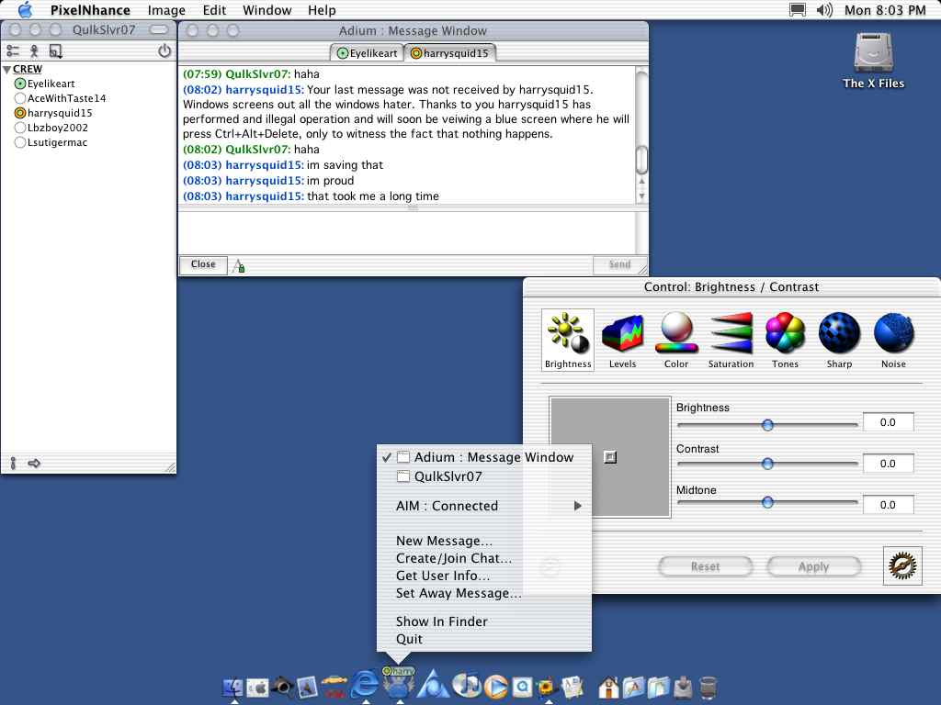Select the Saturation control icon

tap(731, 340)
